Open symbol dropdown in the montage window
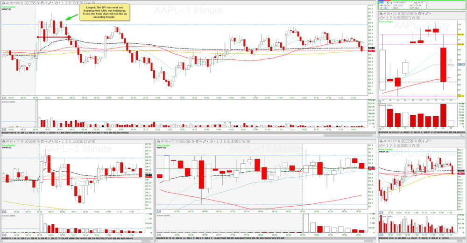 pyautogui.click(x=388, y=3)
